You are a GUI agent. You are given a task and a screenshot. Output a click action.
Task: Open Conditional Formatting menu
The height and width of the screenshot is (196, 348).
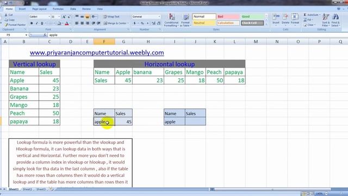tap(171, 20)
